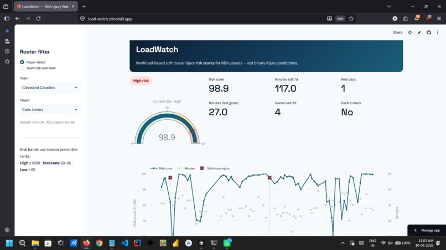This screenshot has width=446, height=250.
Task: Open the Team dropdown showing Cleveland Cavaliers
Action: [x=50, y=88]
